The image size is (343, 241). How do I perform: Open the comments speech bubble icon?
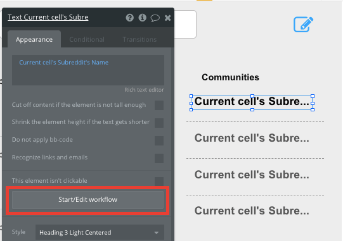pyautogui.click(x=155, y=18)
